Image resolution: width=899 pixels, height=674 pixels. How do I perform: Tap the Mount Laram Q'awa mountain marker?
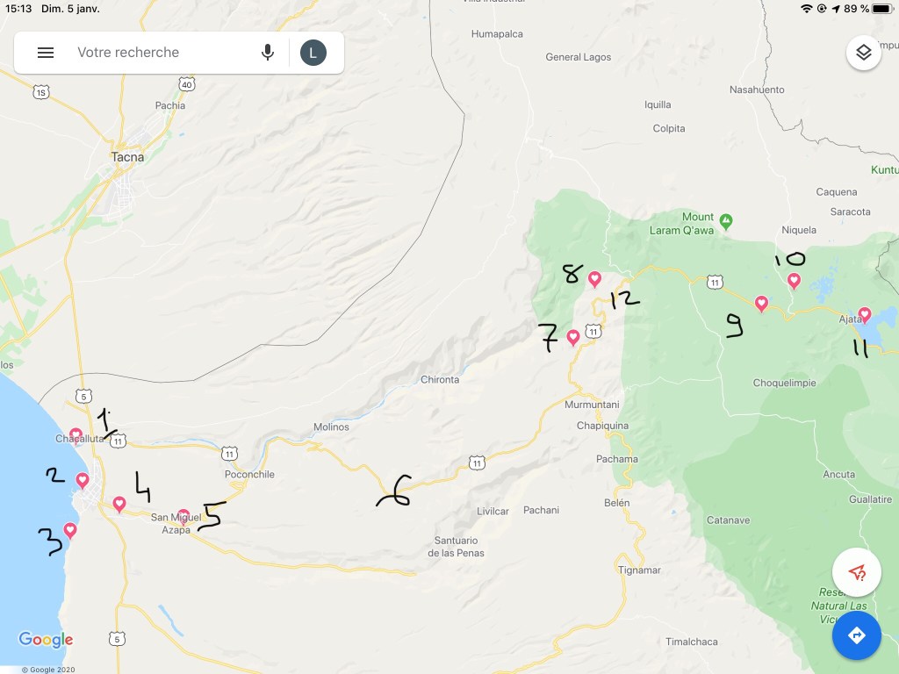click(725, 219)
